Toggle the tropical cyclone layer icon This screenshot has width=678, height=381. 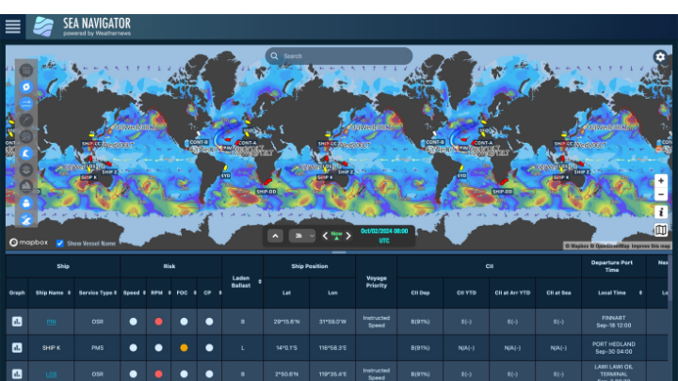pos(26,87)
